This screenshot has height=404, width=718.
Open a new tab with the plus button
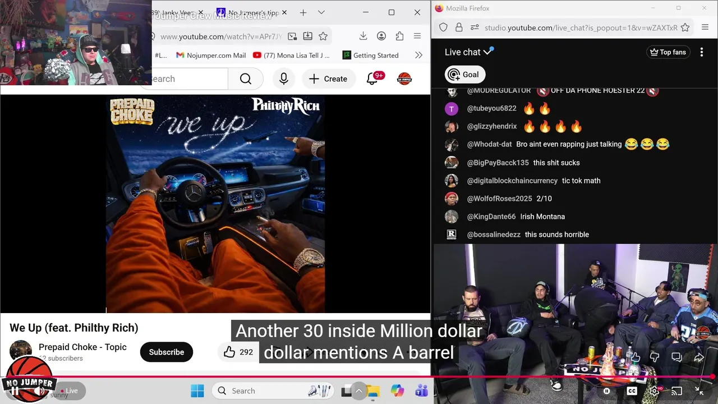303,12
